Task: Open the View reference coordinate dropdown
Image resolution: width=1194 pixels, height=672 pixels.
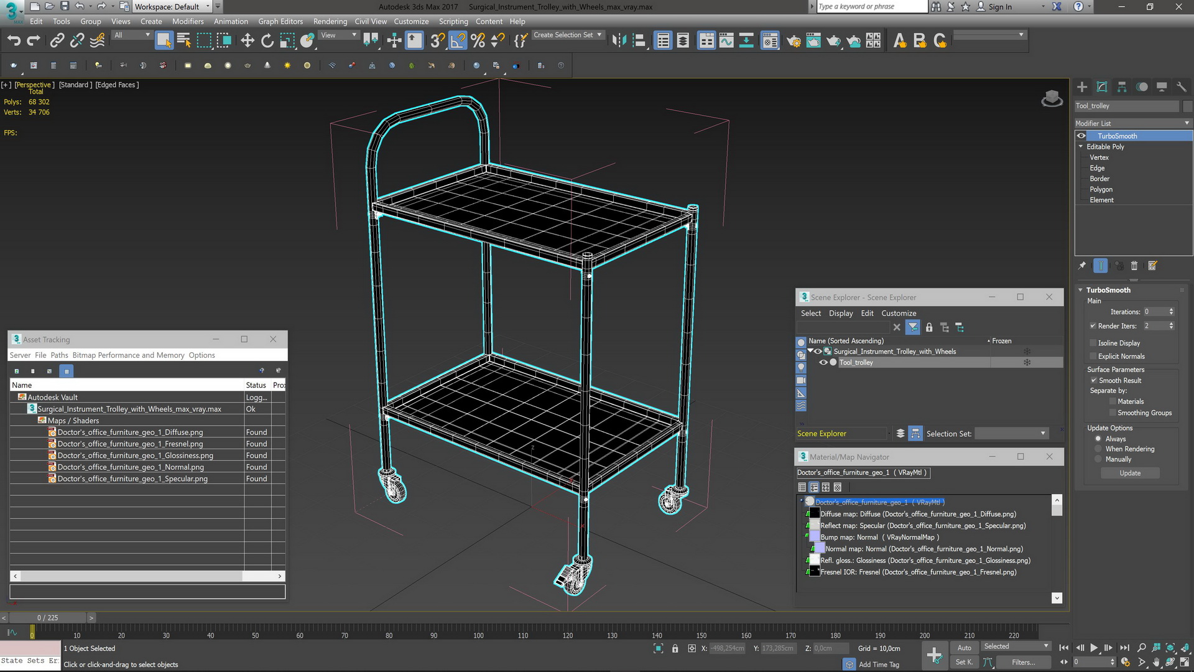Action: click(x=338, y=35)
